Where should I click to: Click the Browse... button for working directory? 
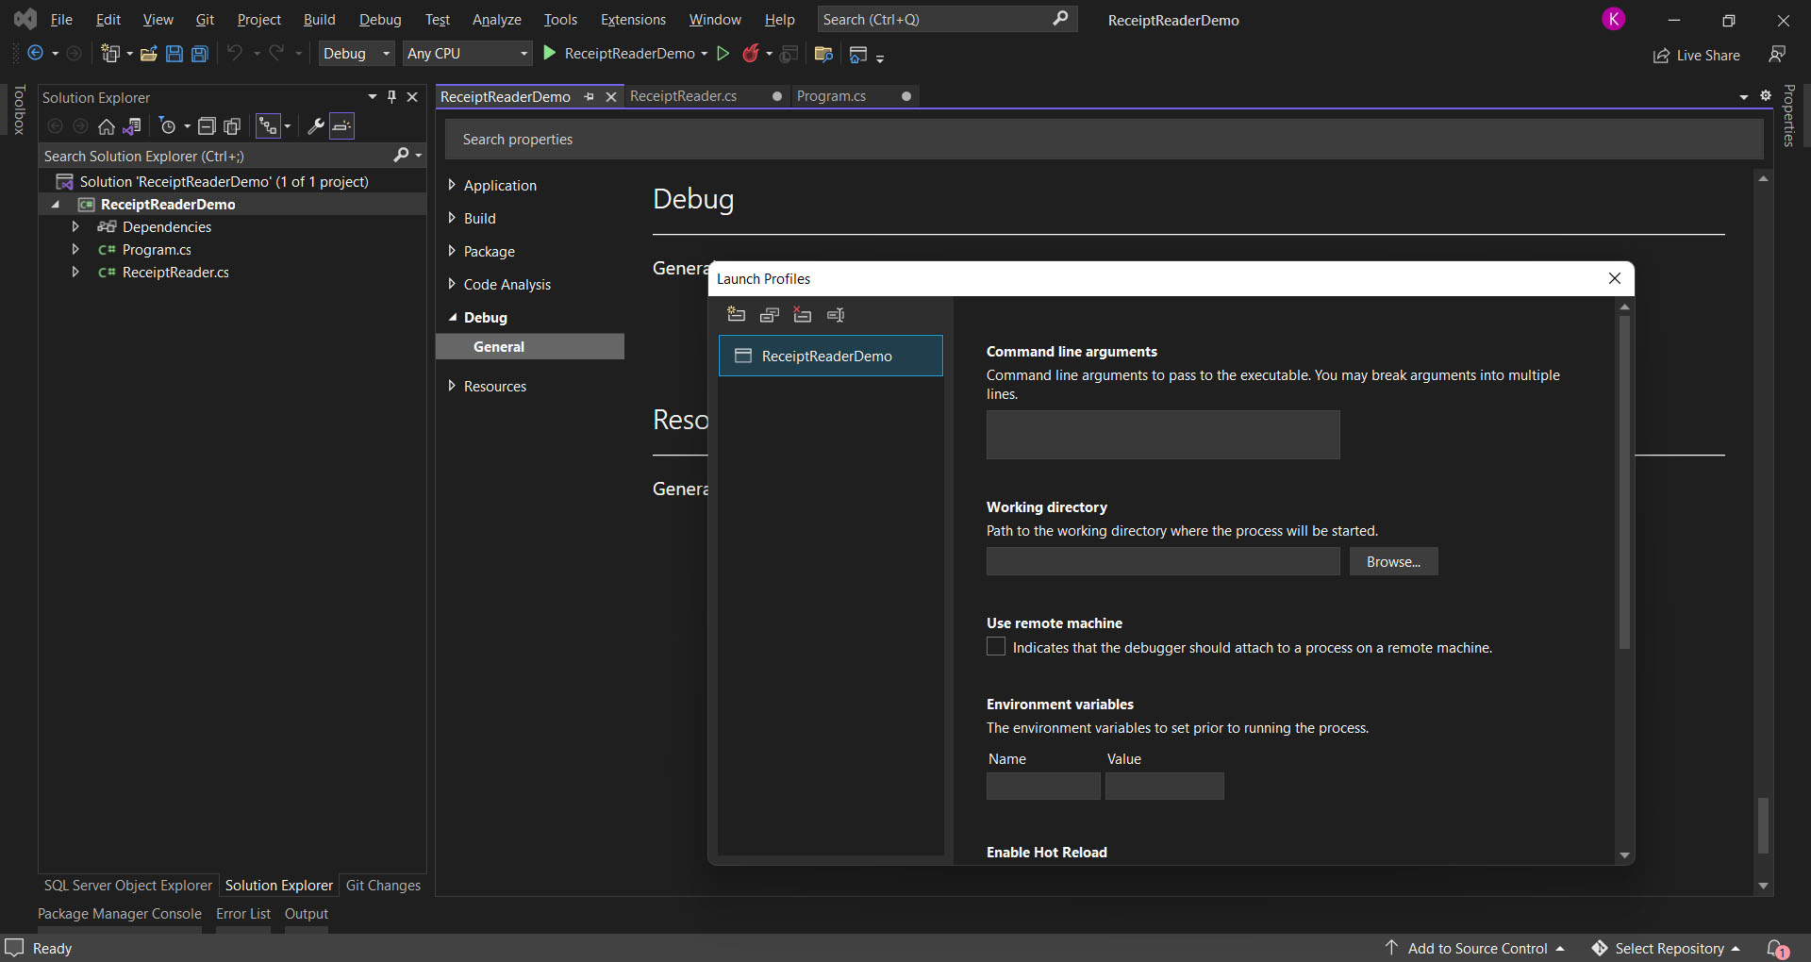(x=1393, y=562)
